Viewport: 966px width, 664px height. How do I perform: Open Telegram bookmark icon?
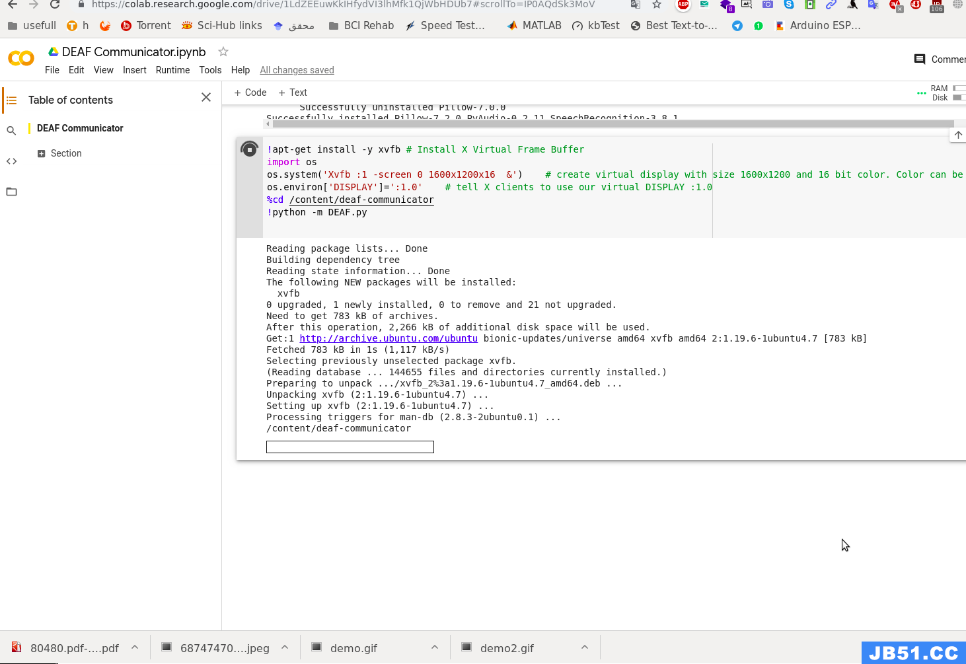(x=737, y=26)
